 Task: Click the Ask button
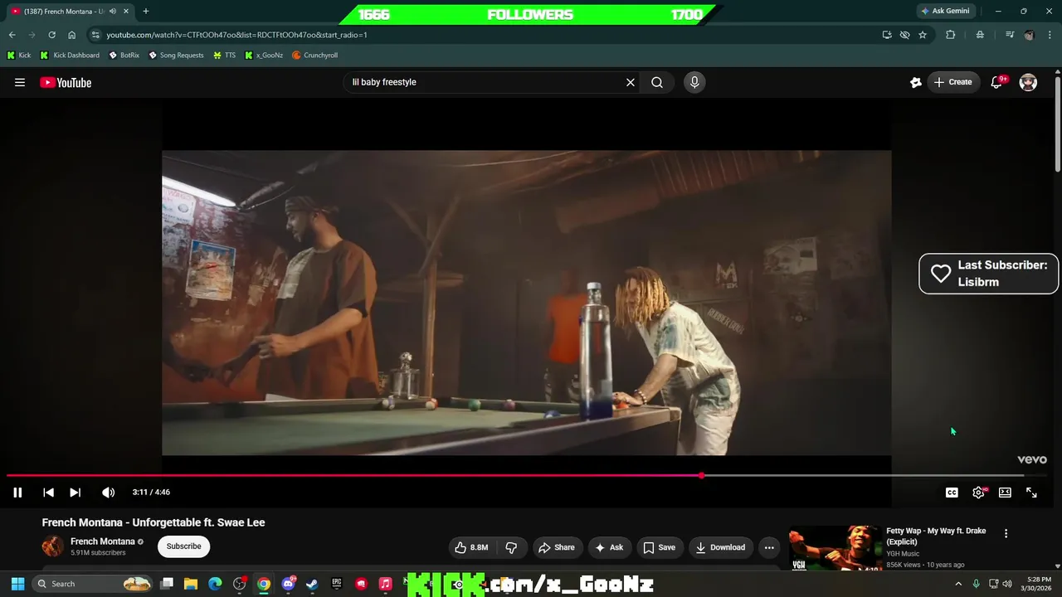coord(609,547)
